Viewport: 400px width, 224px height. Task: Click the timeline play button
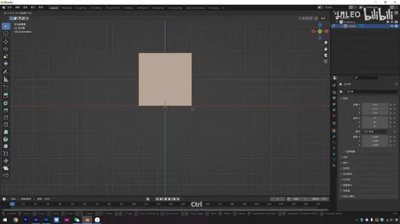coord(169,199)
